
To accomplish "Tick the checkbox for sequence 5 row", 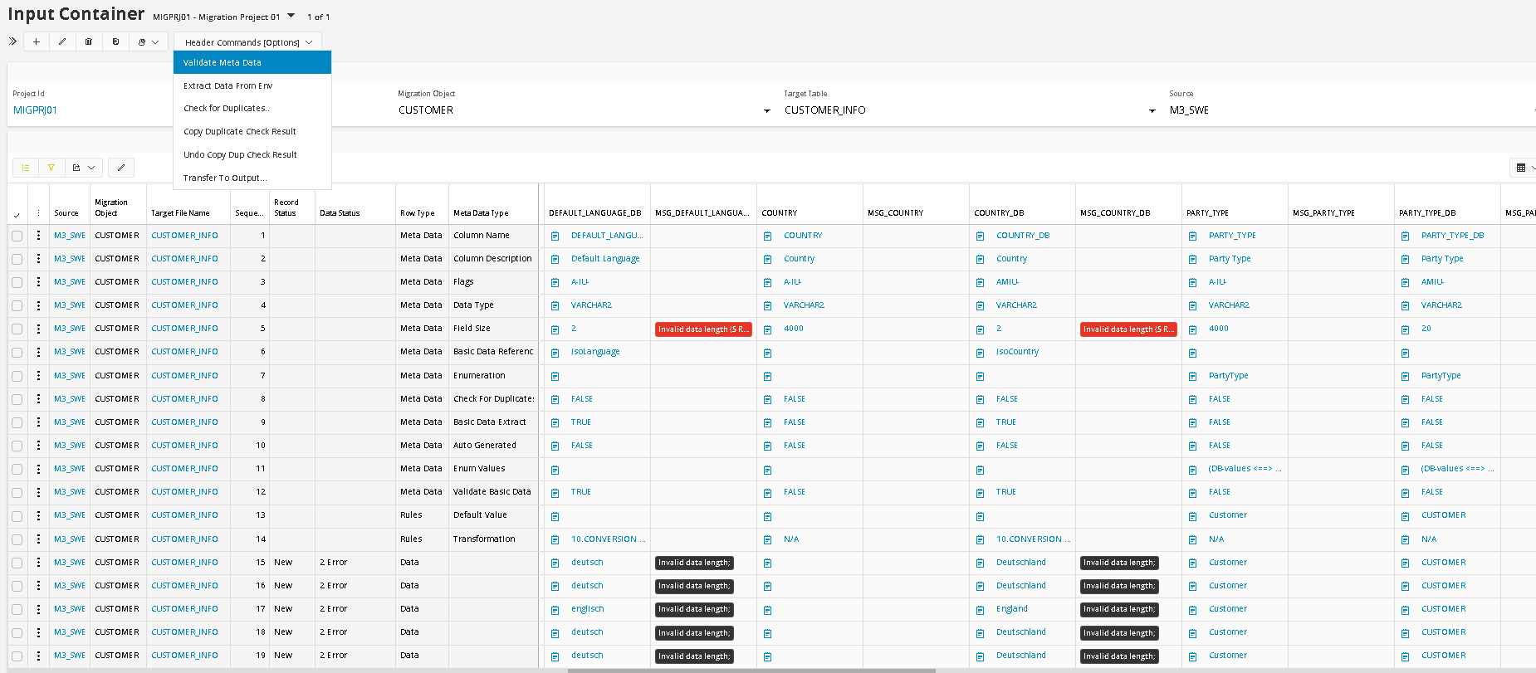I will [x=17, y=329].
